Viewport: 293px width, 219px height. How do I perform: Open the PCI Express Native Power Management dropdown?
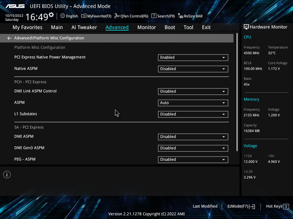click(193, 57)
